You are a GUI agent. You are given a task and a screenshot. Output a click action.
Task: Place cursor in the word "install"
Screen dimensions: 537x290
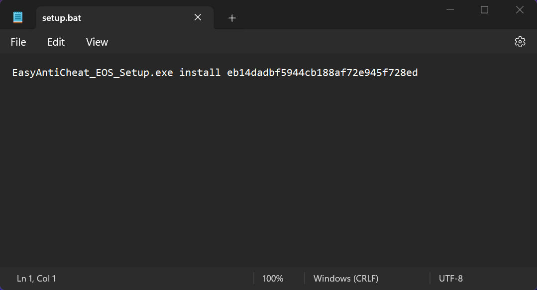pyautogui.click(x=200, y=73)
